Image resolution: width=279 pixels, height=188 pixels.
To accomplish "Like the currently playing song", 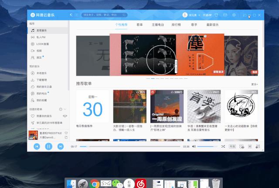I will [x=66, y=133].
